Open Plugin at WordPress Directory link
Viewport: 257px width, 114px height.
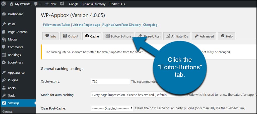[121, 25]
